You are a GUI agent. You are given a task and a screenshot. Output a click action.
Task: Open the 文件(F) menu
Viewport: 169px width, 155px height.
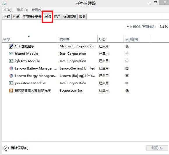coord(8,10)
